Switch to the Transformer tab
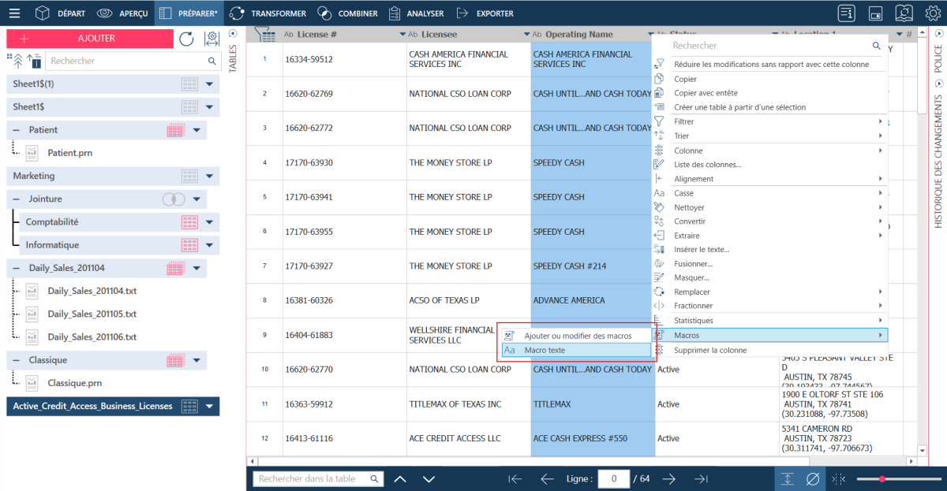This screenshot has height=491, width=947. (268, 13)
